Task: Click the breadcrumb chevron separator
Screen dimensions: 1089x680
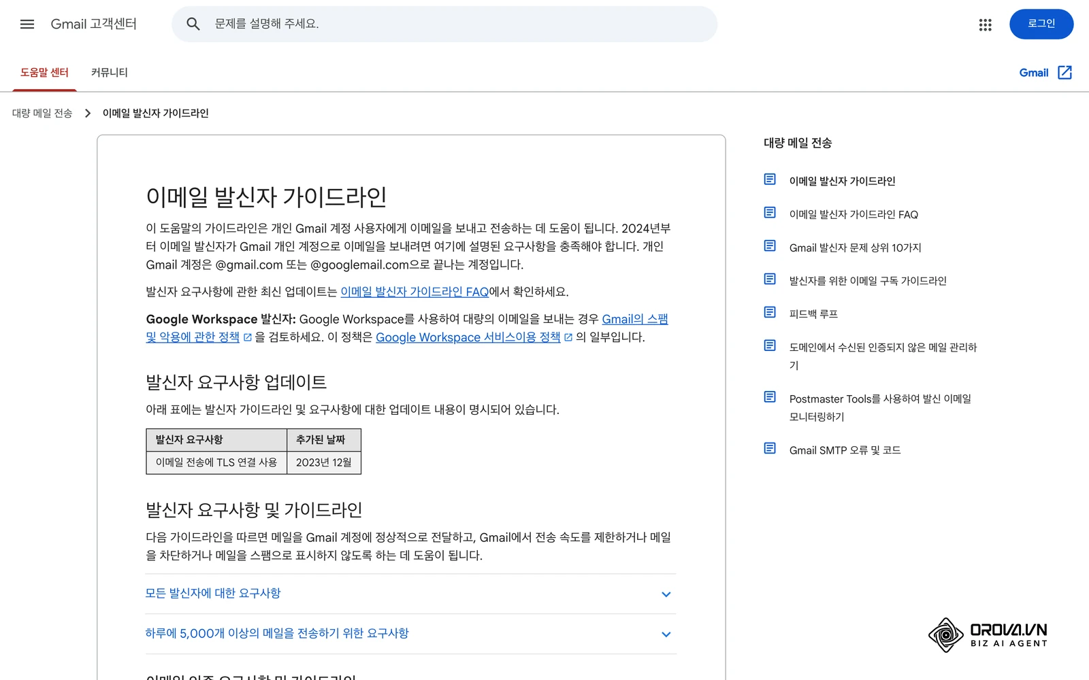Action: click(88, 114)
